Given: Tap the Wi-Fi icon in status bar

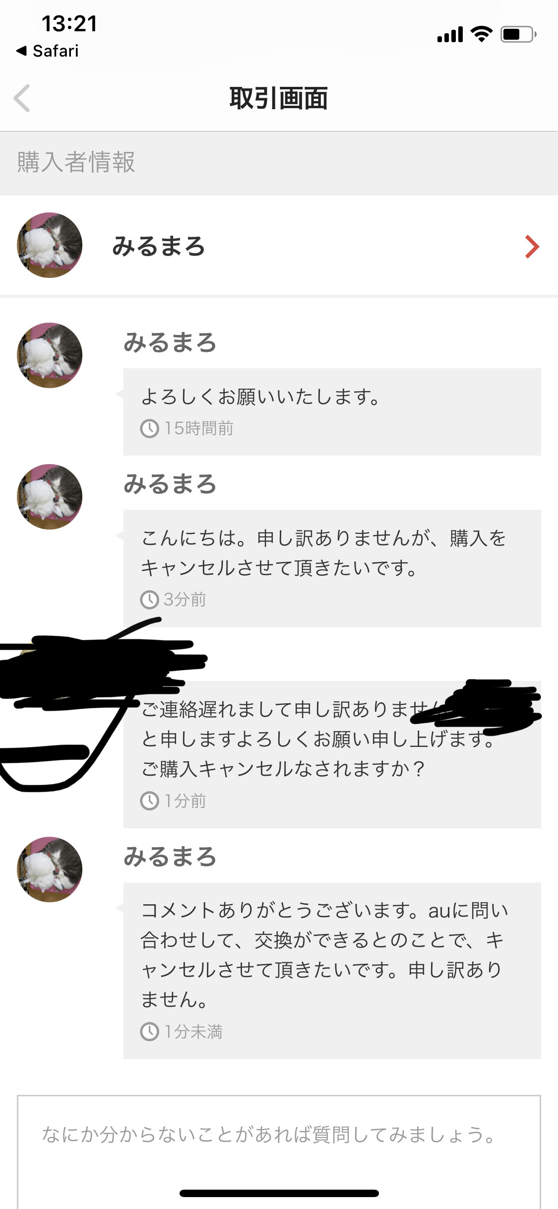Looking at the screenshot, I should (481, 34).
